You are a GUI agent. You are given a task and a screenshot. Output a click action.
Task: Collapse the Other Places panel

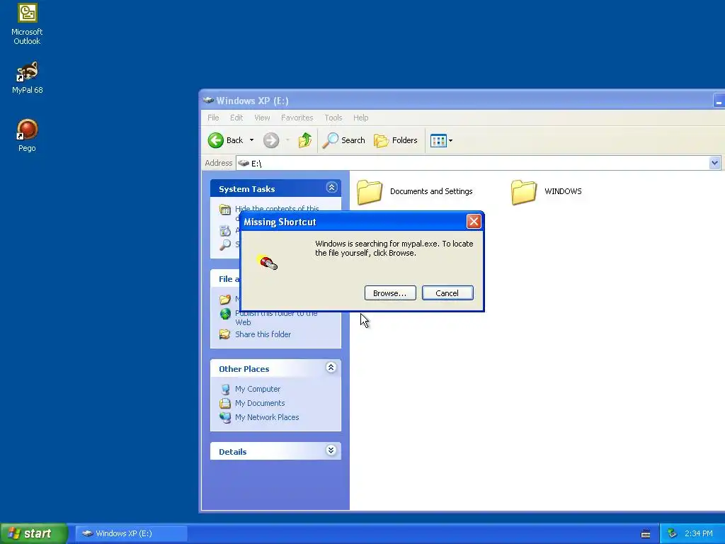click(x=331, y=368)
